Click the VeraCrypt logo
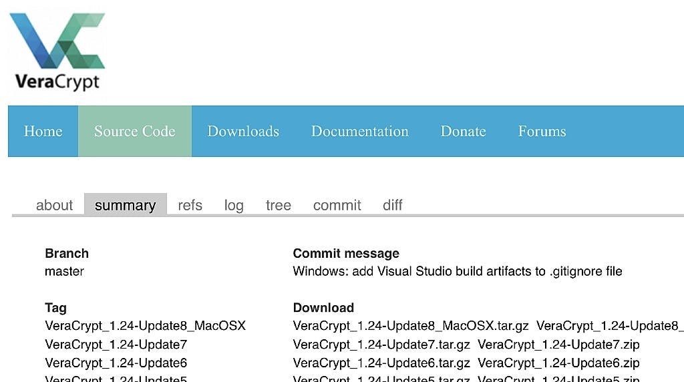Viewport: 684px width, 382px height. click(x=57, y=51)
